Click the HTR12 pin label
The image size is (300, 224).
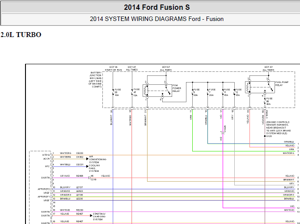pos(46,155)
